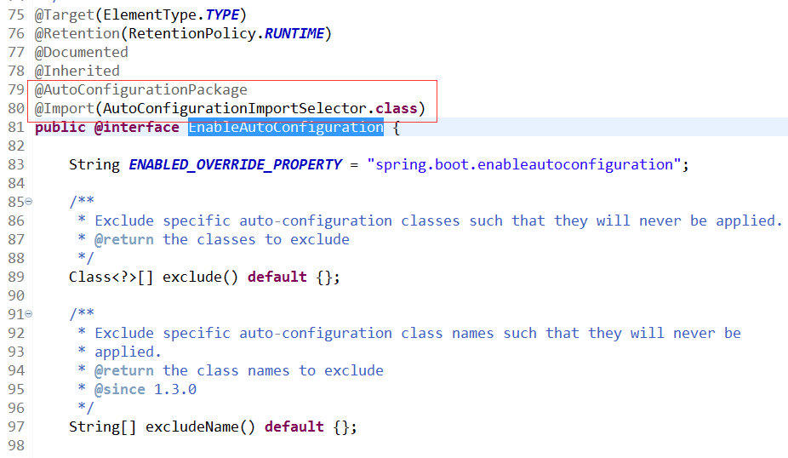Click the ENABLED_OVERRIDE_PROPERTY constant
This screenshot has height=458, width=788.
[235, 165]
